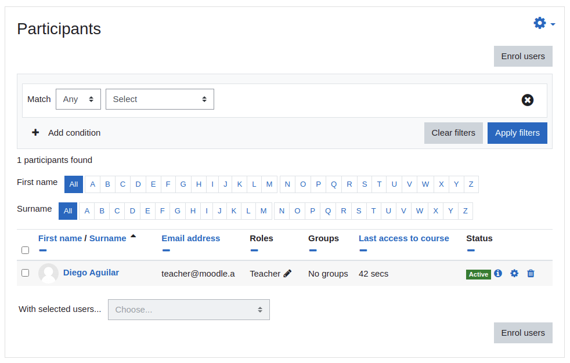The width and height of the screenshot is (570, 363).
Task: Click the plus icon to add condition
Action: [35, 132]
